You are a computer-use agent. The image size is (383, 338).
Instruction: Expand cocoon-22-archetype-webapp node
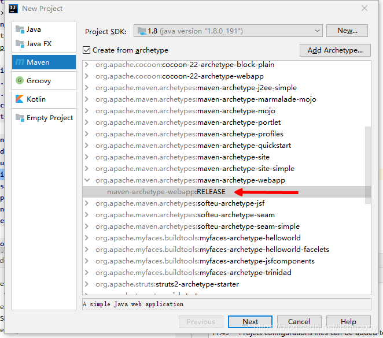[x=87, y=76]
